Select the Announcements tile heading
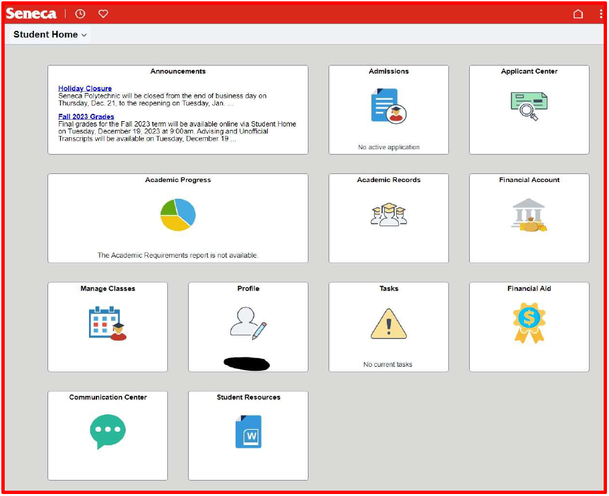 178,72
